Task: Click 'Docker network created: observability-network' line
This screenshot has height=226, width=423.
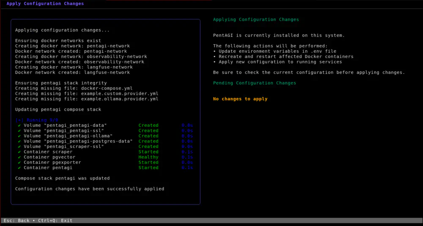Action: coord(80,62)
